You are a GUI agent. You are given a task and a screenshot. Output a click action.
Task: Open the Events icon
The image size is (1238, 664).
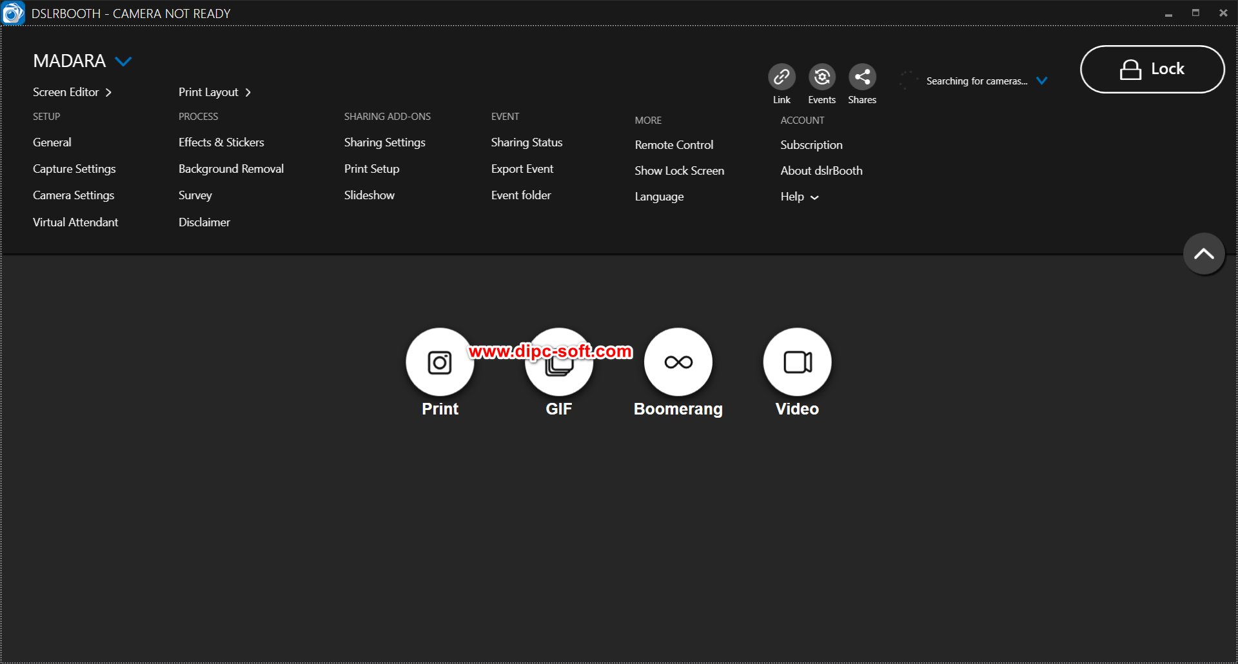coord(822,77)
